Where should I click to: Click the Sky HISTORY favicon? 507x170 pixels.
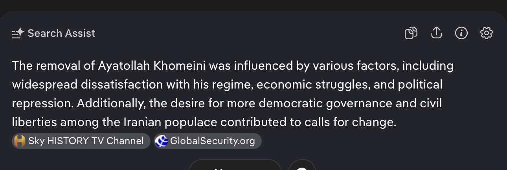tap(19, 141)
